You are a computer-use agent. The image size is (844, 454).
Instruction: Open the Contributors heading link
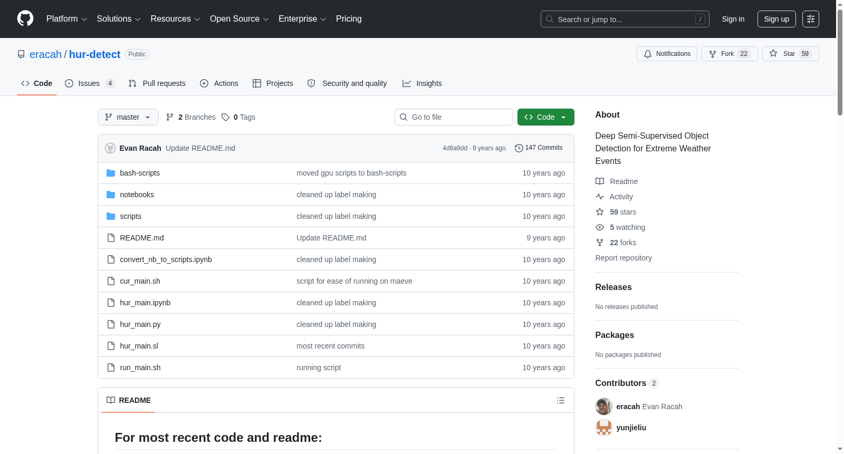(x=627, y=383)
